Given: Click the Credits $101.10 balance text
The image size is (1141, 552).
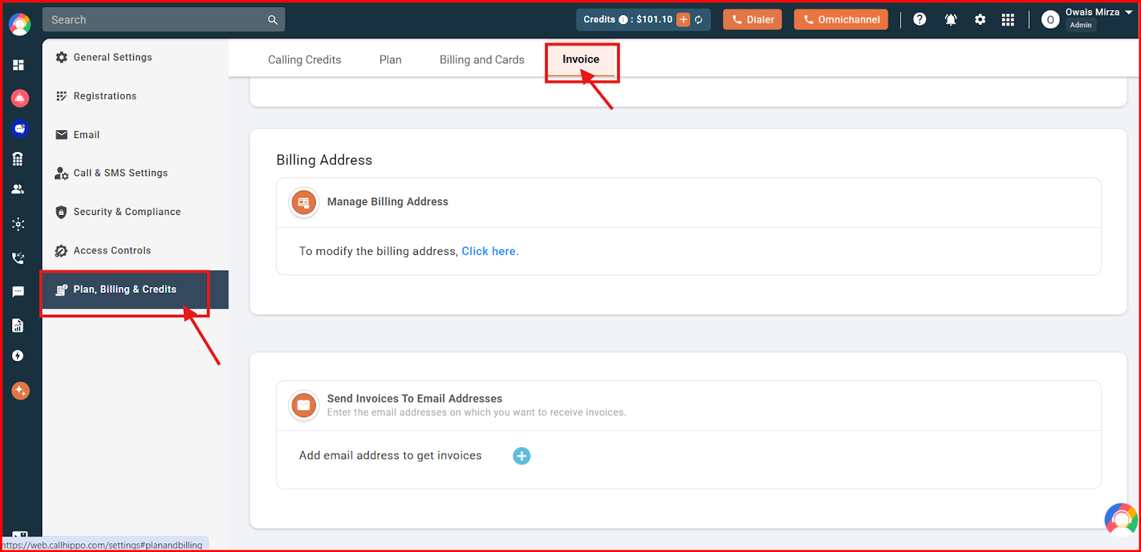Looking at the screenshot, I should click(628, 20).
